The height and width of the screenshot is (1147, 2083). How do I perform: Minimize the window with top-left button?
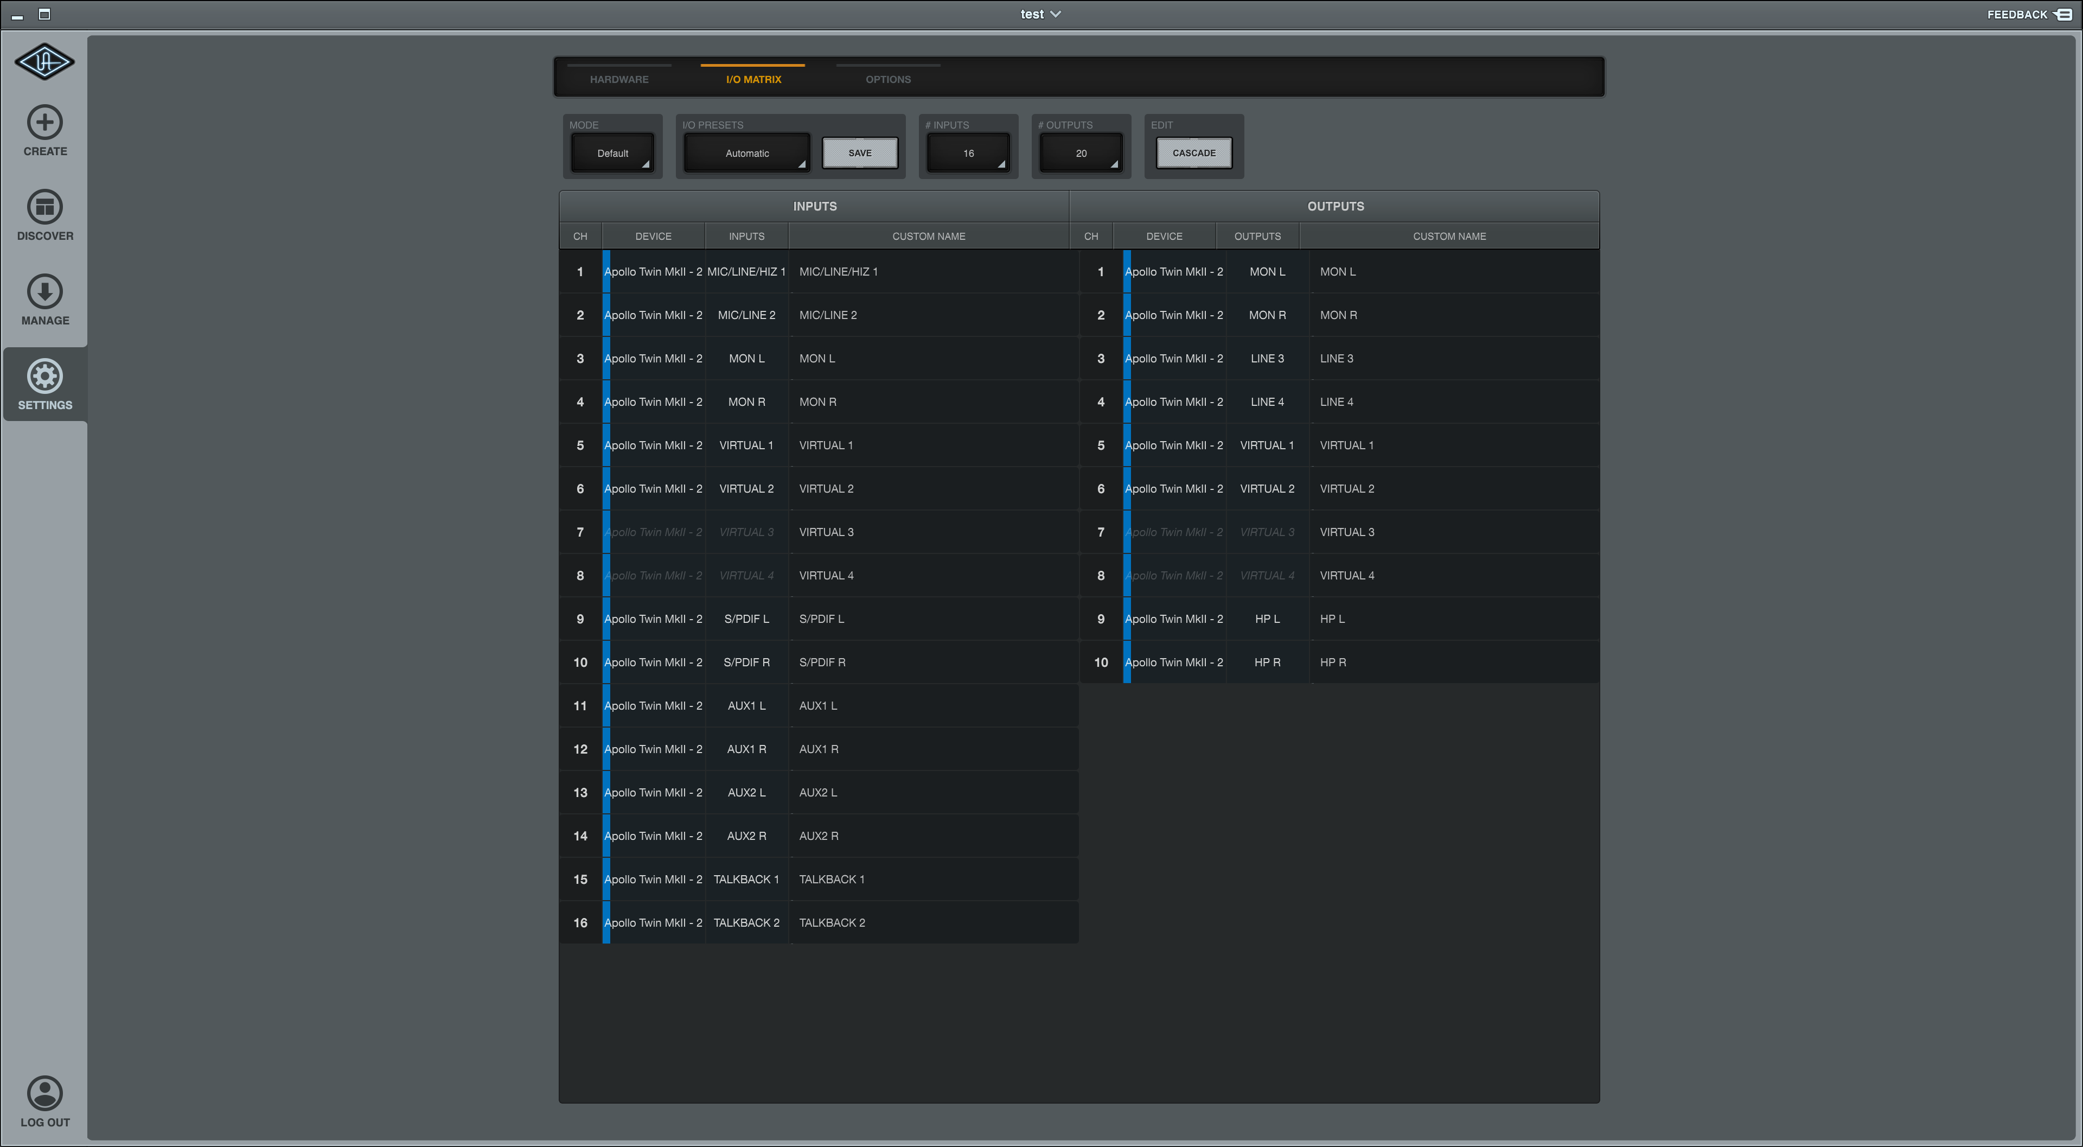point(17,16)
